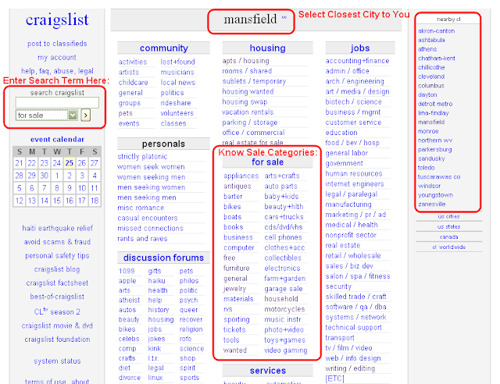Image resolution: width=500 pixels, height=384 pixels.
Task: Open the us states list
Action: coord(448,226)
